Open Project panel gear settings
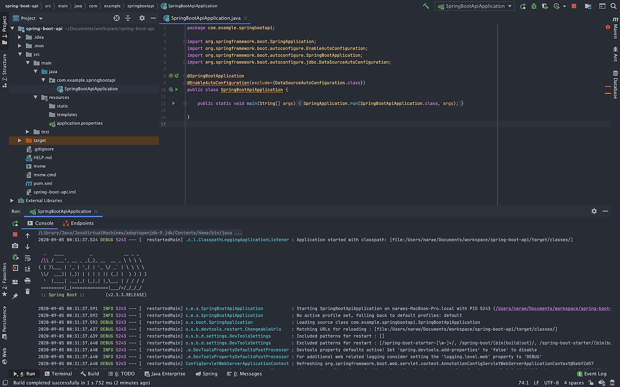620x387 pixels. coord(142,18)
